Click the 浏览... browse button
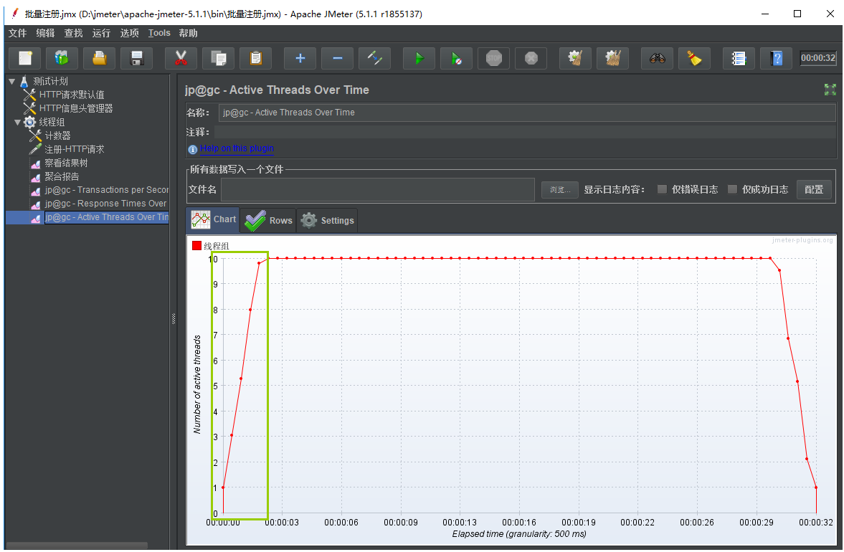 point(560,190)
